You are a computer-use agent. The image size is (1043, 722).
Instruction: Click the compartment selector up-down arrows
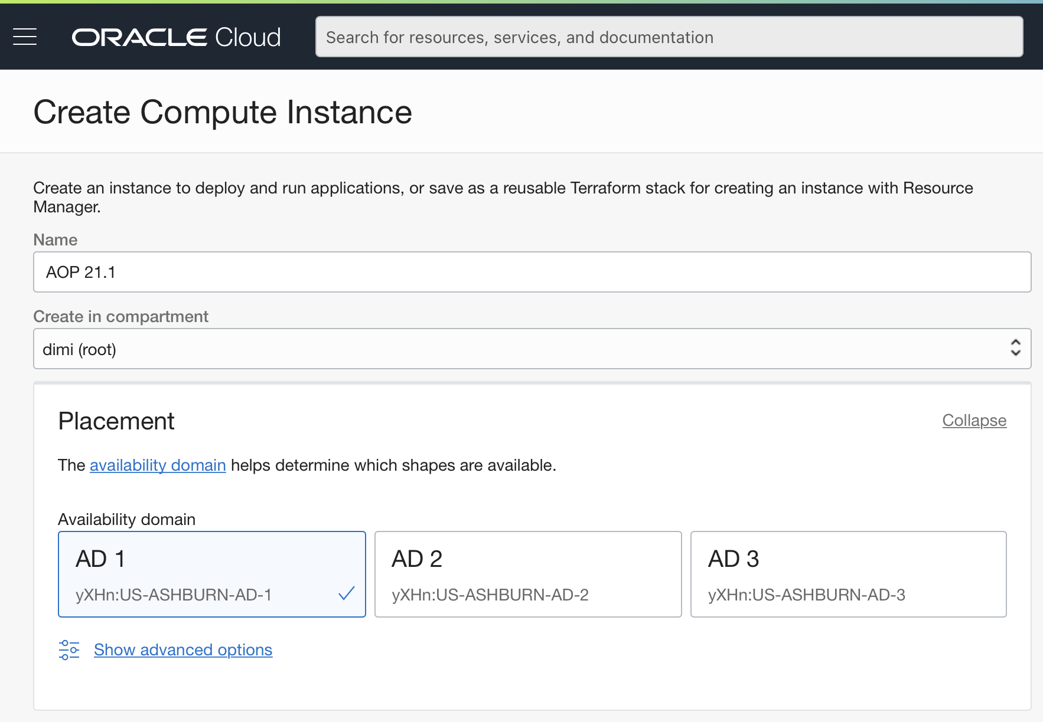1015,348
